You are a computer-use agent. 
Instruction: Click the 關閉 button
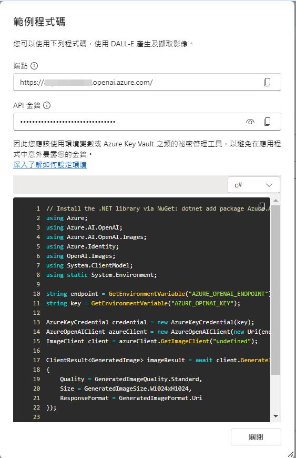[x=256, y=437]
